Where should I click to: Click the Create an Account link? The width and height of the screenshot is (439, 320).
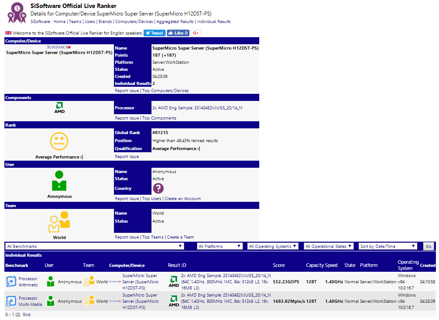click(183, 199)
